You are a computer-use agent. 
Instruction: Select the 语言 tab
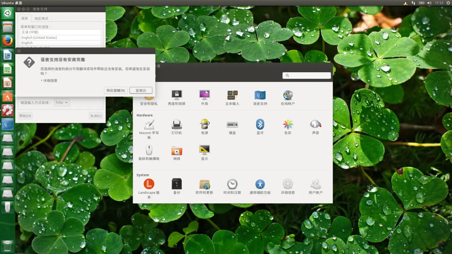[24, 19]
